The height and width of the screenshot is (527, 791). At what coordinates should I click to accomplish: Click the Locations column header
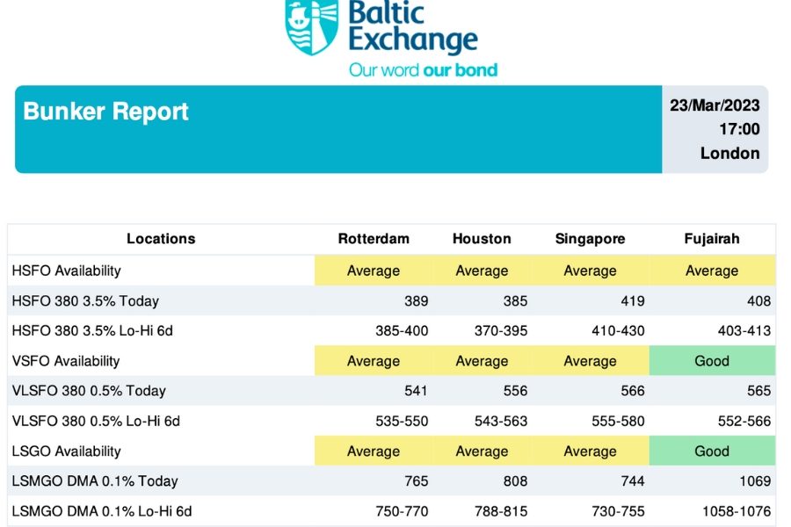(161, 239)
